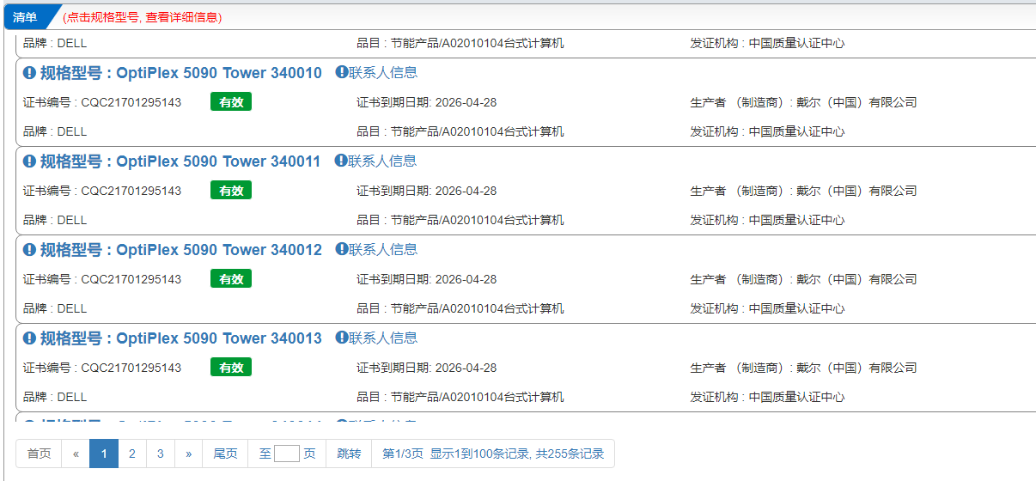Click 品牌 : DELL in the 340012 row

point(55,309)
